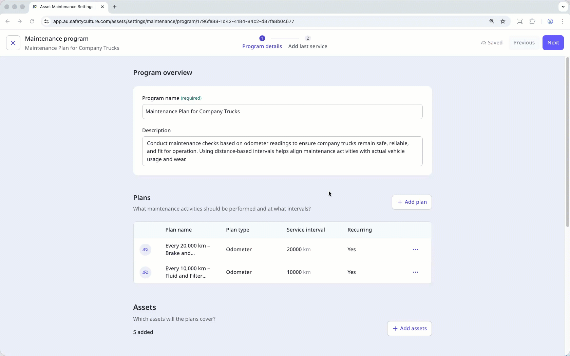The height and width of the screenshot is (356, 570).
Task: Edit the Description text area
Action: (x=282, y=151)
